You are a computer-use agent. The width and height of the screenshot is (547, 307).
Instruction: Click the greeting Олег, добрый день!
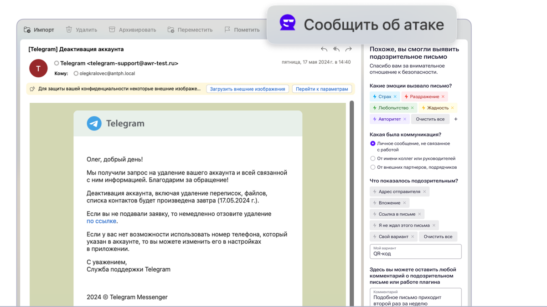pos(114,160)
